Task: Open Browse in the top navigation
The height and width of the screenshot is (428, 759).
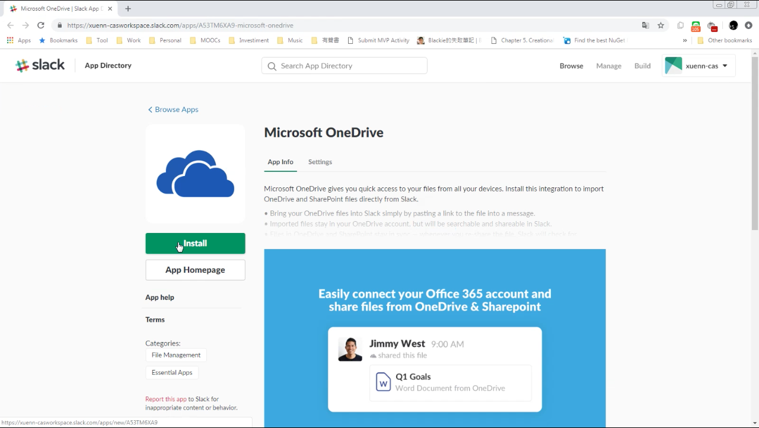Action: (x=572, y=66)
